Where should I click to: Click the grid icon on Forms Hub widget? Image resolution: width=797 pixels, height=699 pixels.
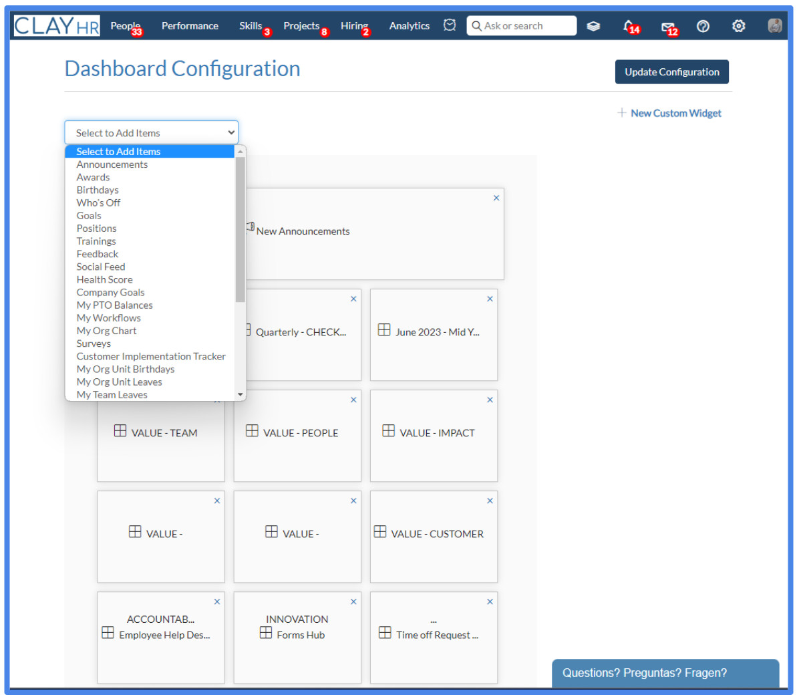click(x=265, y=633)
